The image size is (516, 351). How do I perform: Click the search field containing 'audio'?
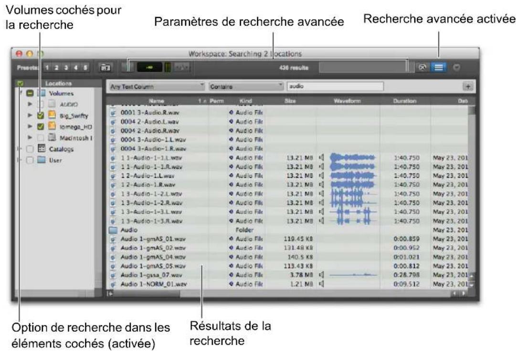335,86
